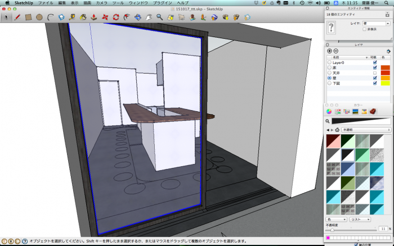Screen dimensions: 394x246
Task: Pick the Line pencil tool
Action: coord(17,17)
